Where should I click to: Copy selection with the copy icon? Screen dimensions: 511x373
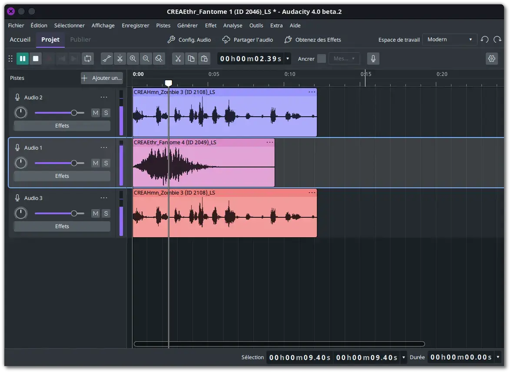tap(191, 59)
